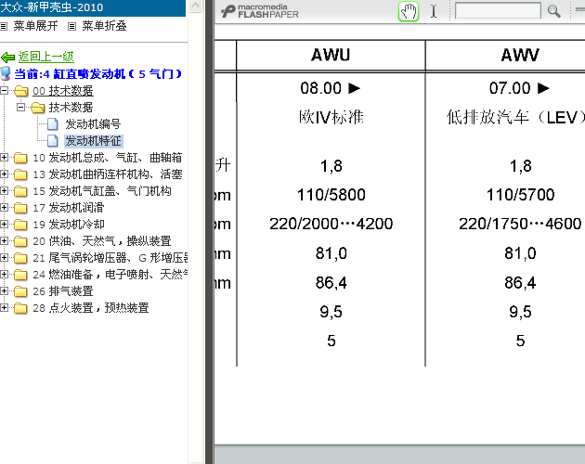Click into the FlashPaper search field
The image size is (585, 464).
pos(498,10)
